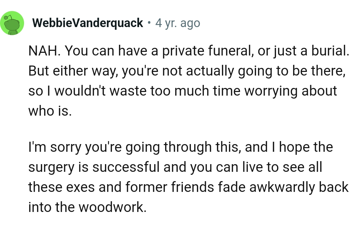Click the short line "who is."
Image resolution: width=361 pixels, height=229 pixels.
[50, 111]
